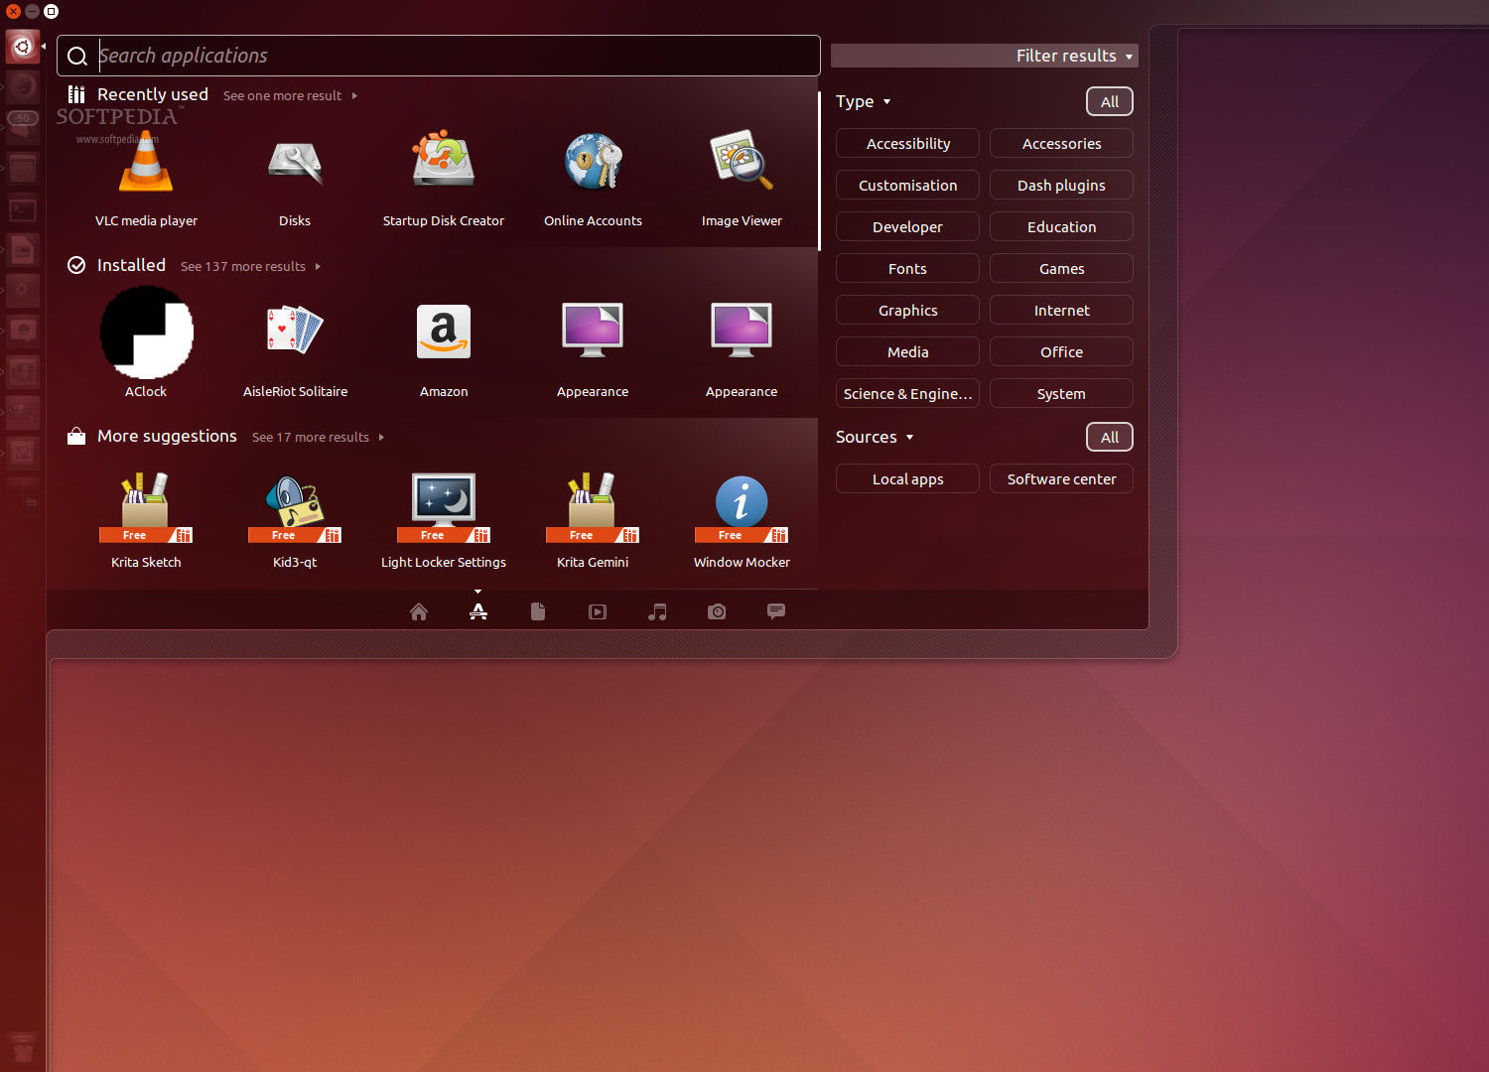Toggle the Software center source

pos(1061,478)
